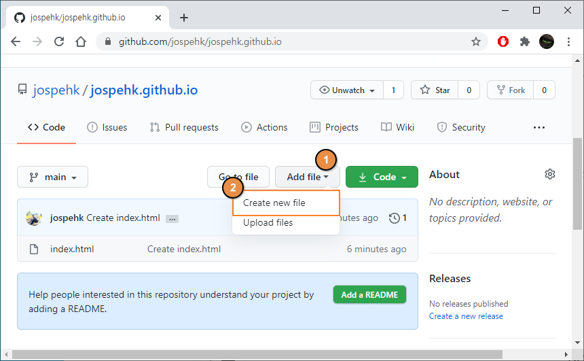The height and width of the screenshot is (361, 584).
Task: Open the Pull requests tab
Action: coord(184,128)
